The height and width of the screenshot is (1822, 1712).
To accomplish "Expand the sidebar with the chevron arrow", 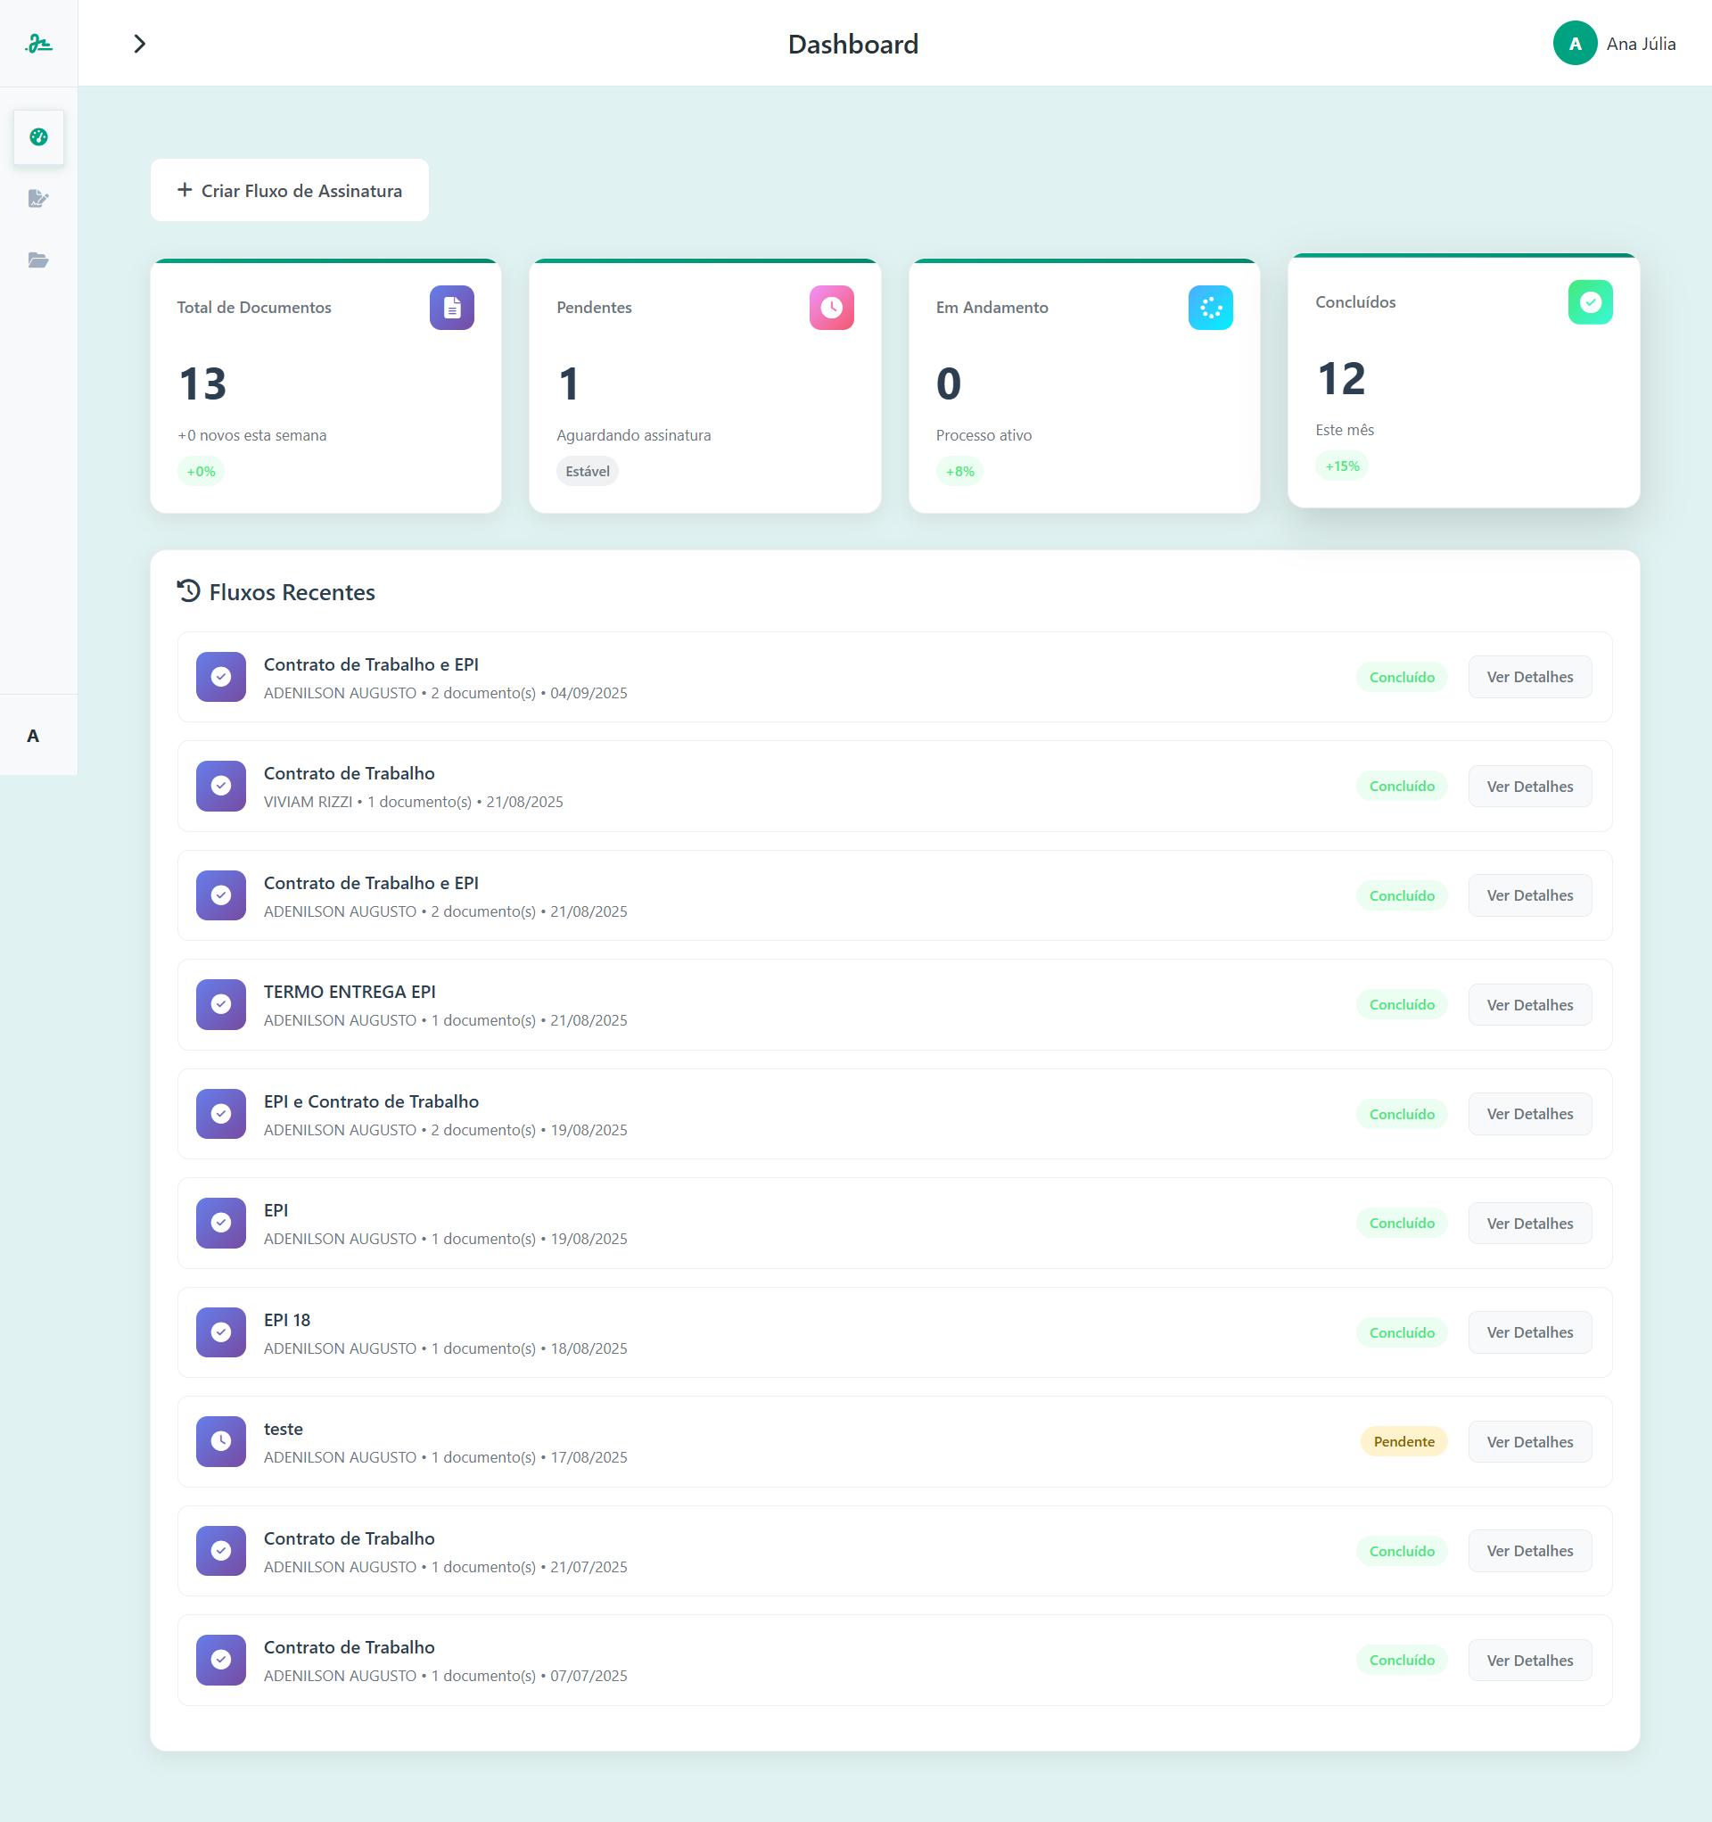I will click(139, 43).
